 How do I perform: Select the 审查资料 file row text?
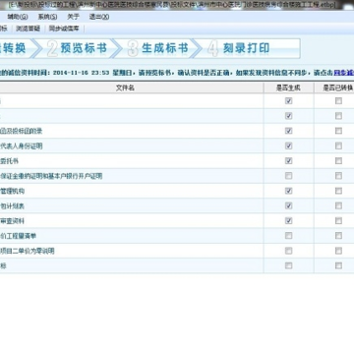[x=12, y=221]
